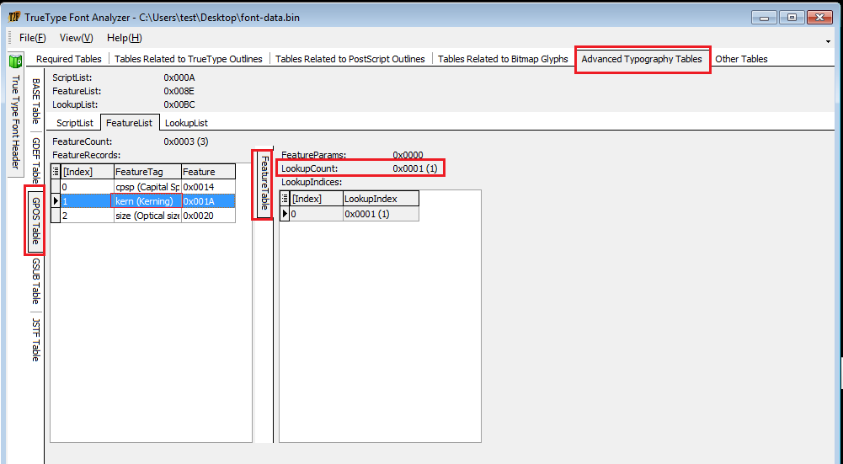
Task: Click the FeatureCount value 0x0003 (3)
Action: (186, 142)
